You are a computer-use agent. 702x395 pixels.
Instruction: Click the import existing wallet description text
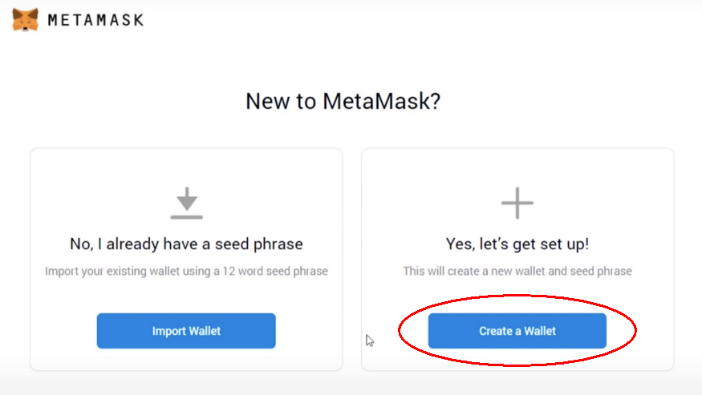click(186, 271)
